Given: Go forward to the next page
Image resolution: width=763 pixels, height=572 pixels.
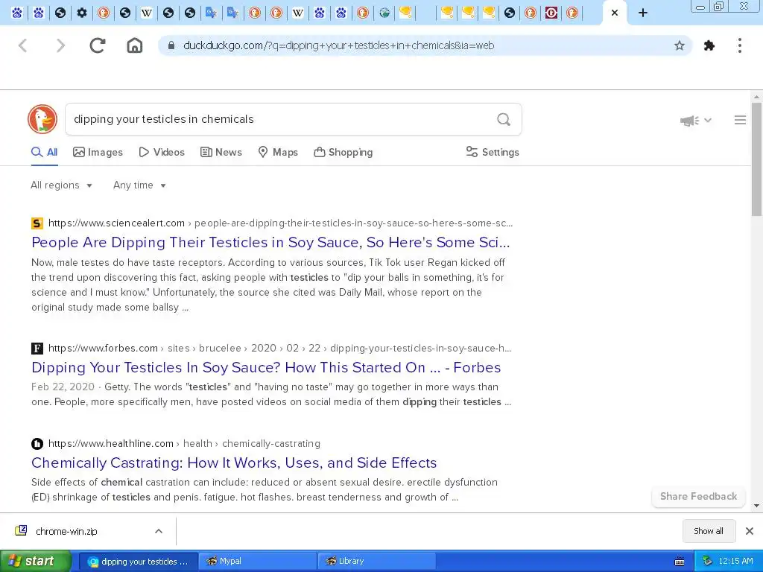Looking at the screenshot, I should [60, 45].
